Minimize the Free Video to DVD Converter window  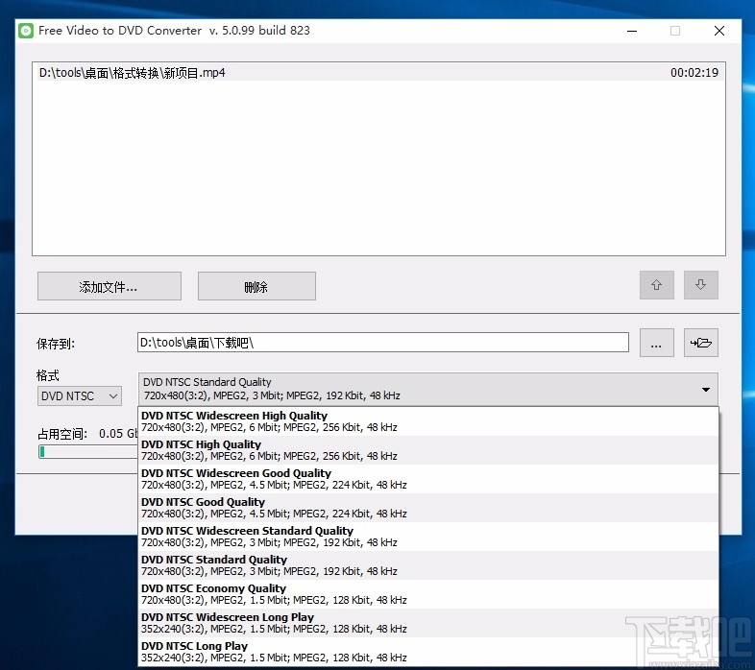coord(632,31)
